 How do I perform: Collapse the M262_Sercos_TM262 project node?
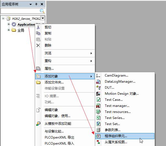click(3, 18)
